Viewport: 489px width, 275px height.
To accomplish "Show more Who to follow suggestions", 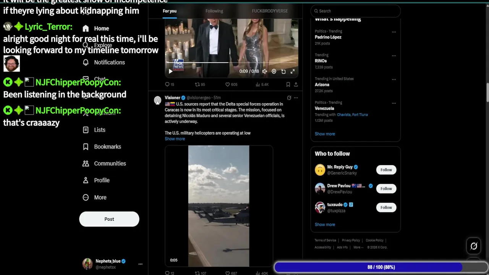I will [x=325, y=225].
